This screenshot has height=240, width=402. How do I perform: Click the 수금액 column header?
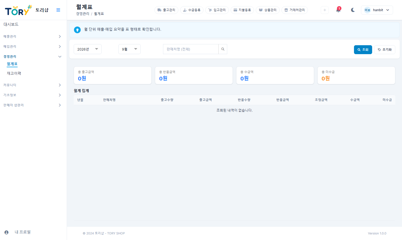coord(355,100)
